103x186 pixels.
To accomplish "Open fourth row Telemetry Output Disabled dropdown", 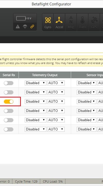I will pyautogui.click(x=35, y=111).
